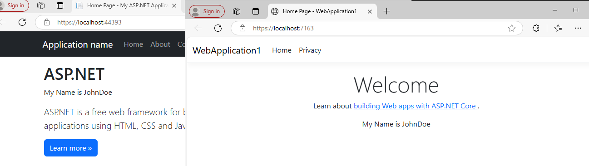Open a new tab with plus button
This screenshot has height=166, width=589.
coord(386,11)
